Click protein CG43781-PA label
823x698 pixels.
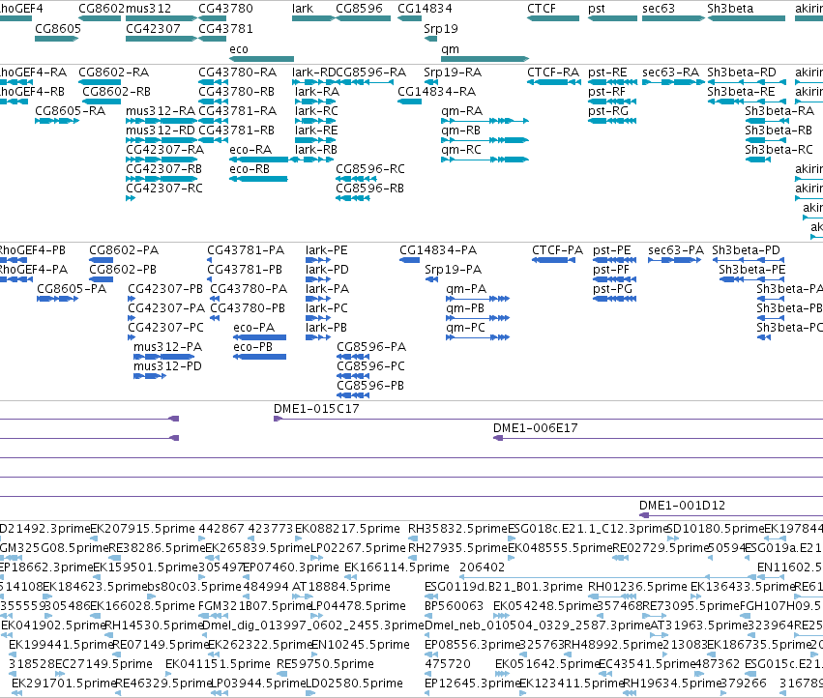coord(246,250)
